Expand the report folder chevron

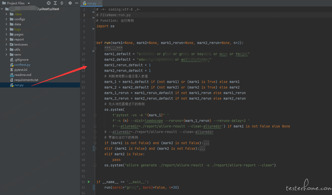pos(7,39)
